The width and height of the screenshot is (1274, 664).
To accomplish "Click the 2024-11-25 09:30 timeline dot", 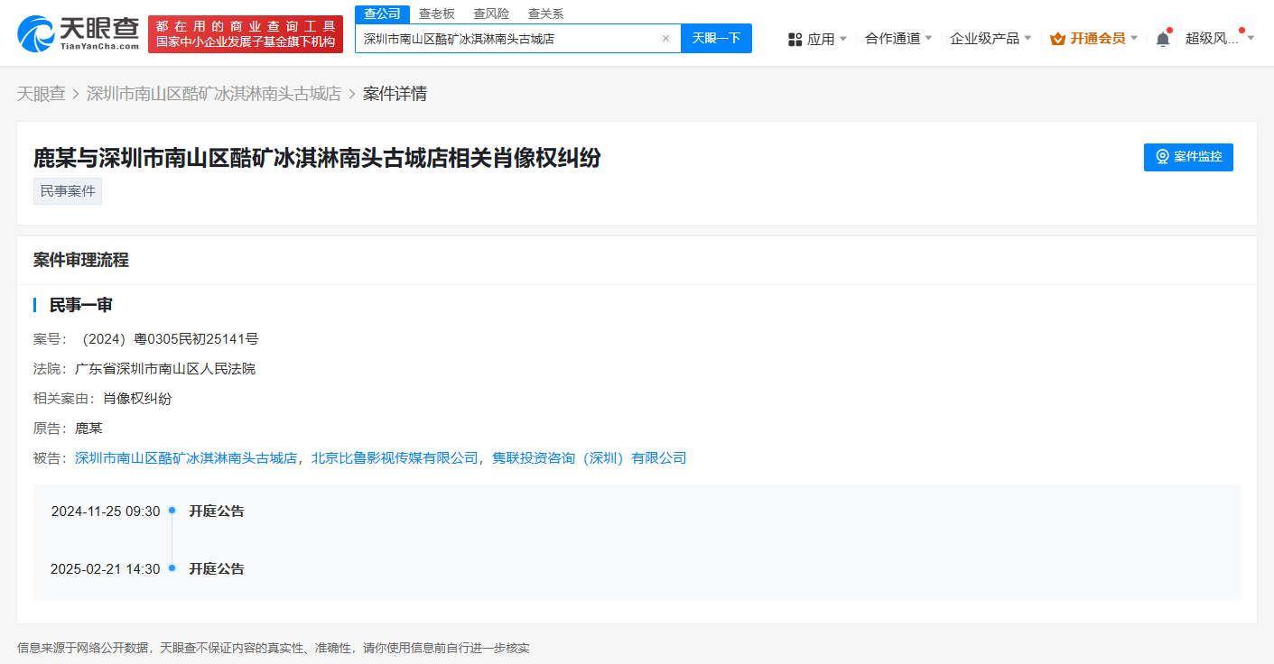I will pos(172,511).
